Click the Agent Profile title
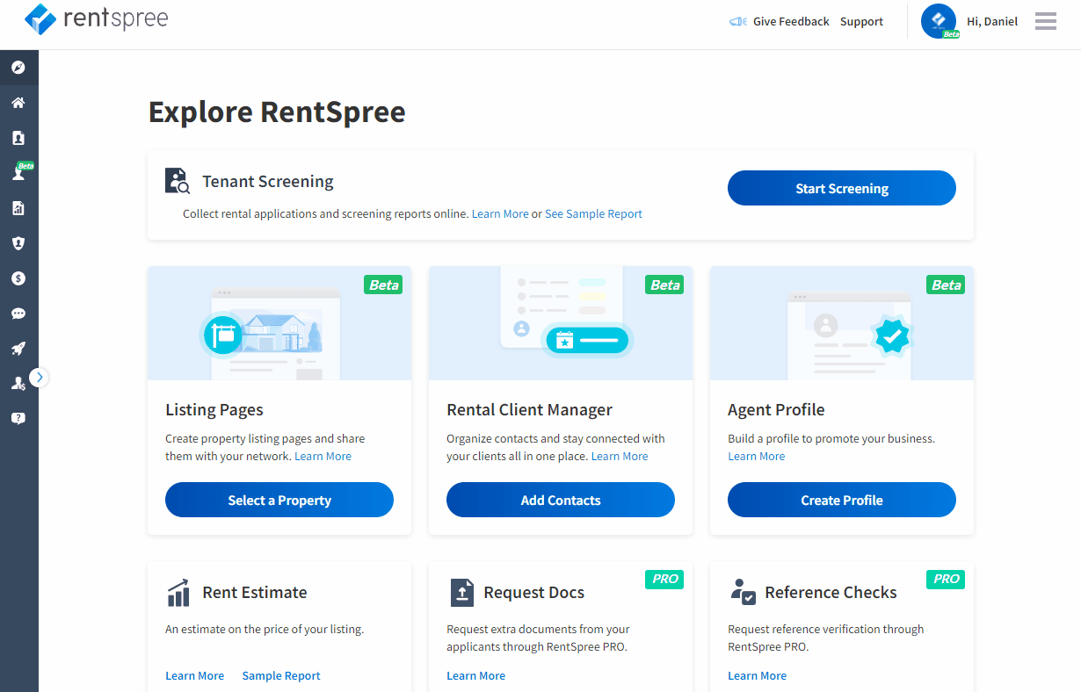The height and width of the screenshot is (692, 1081). 776,410
